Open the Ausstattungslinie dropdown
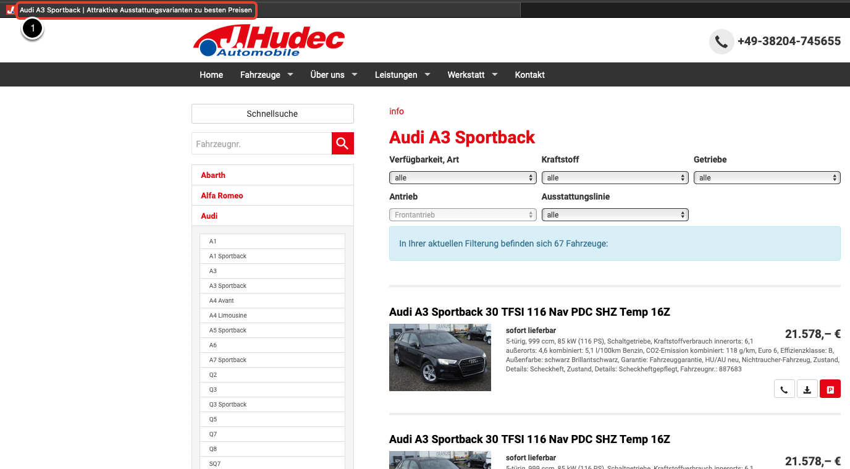Image resolution: width=850 pixels, height=469 pixels. tap(614, 215)
